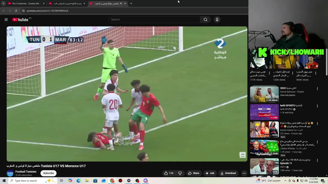Open Windows Start menu
The height and width of the screenshot is (184, 328).
click(x=4, y=181)
